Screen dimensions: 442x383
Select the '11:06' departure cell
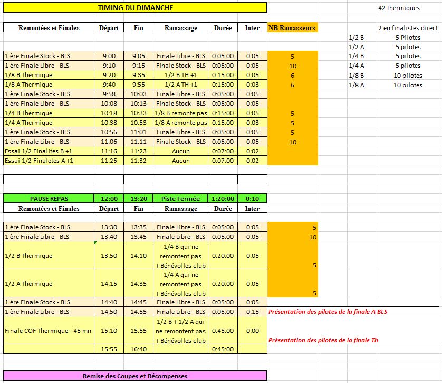109,142
